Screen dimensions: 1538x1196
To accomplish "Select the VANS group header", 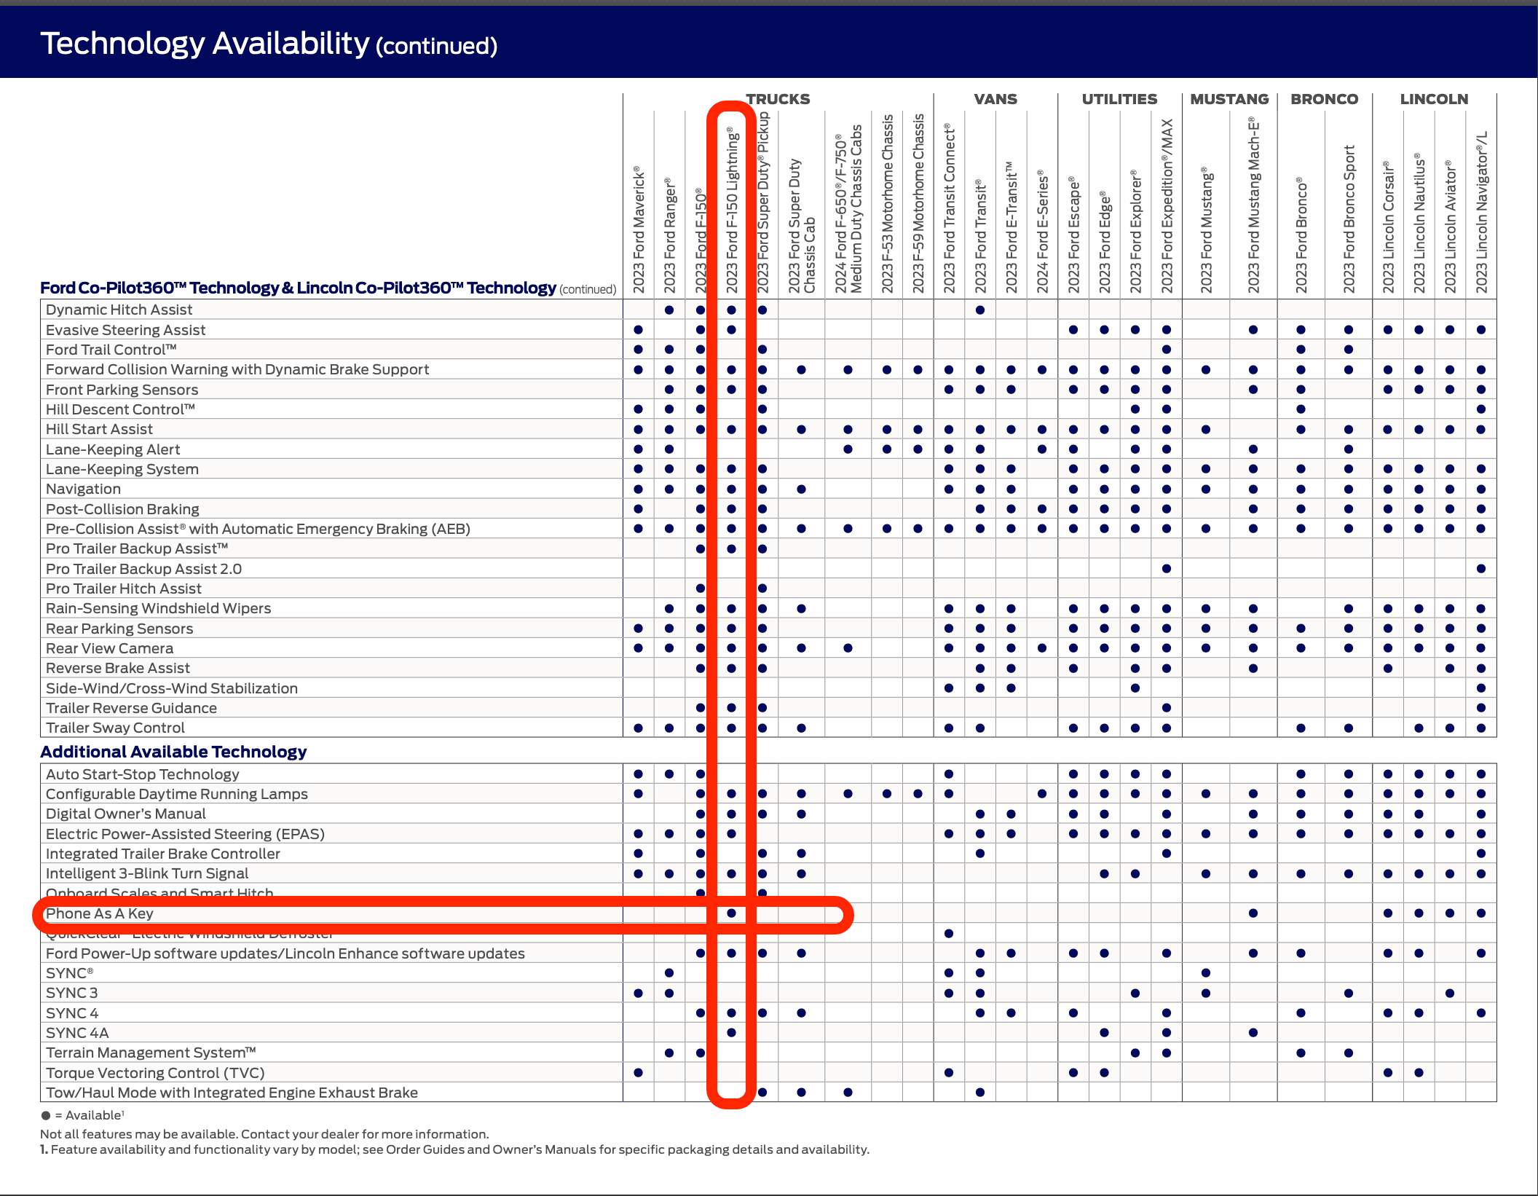I will click(995, 99).
